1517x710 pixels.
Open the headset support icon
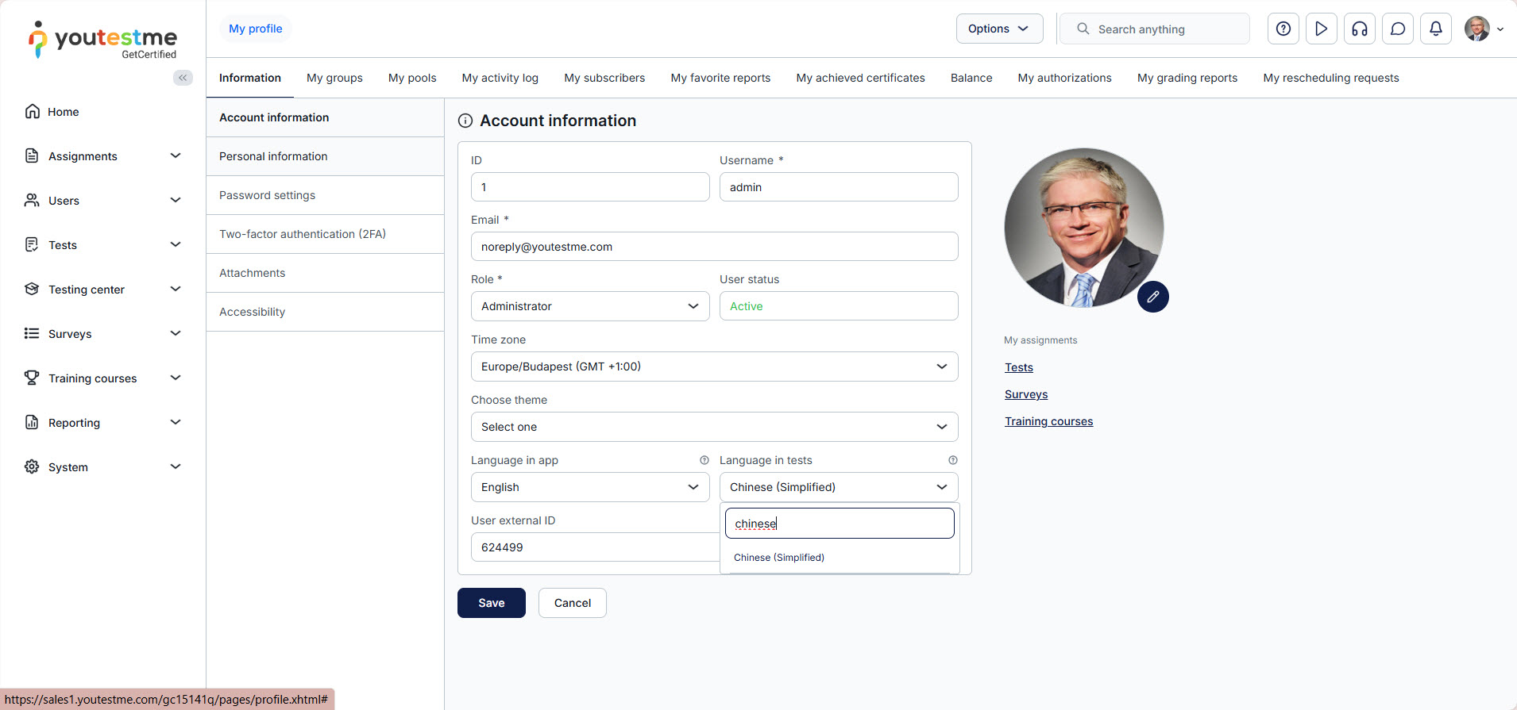pyautogui.click(x=1359, y=29)
